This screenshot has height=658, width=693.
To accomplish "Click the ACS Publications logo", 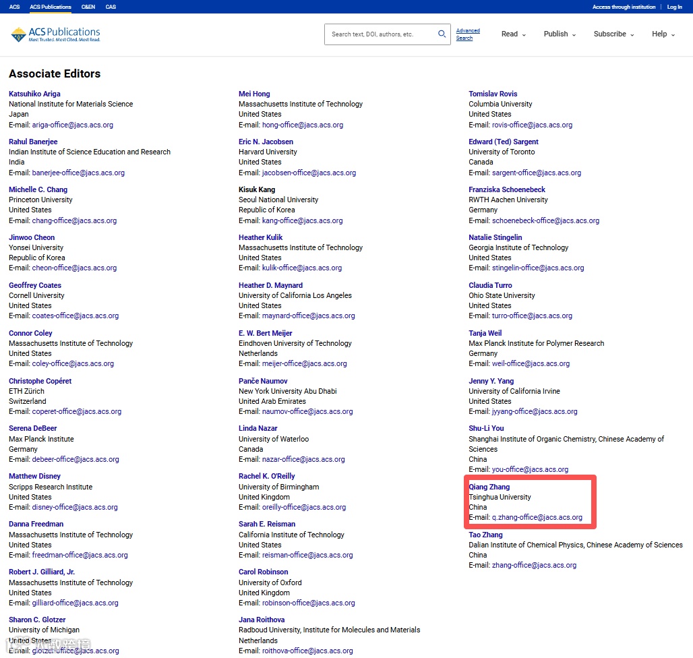I will 55,34.
